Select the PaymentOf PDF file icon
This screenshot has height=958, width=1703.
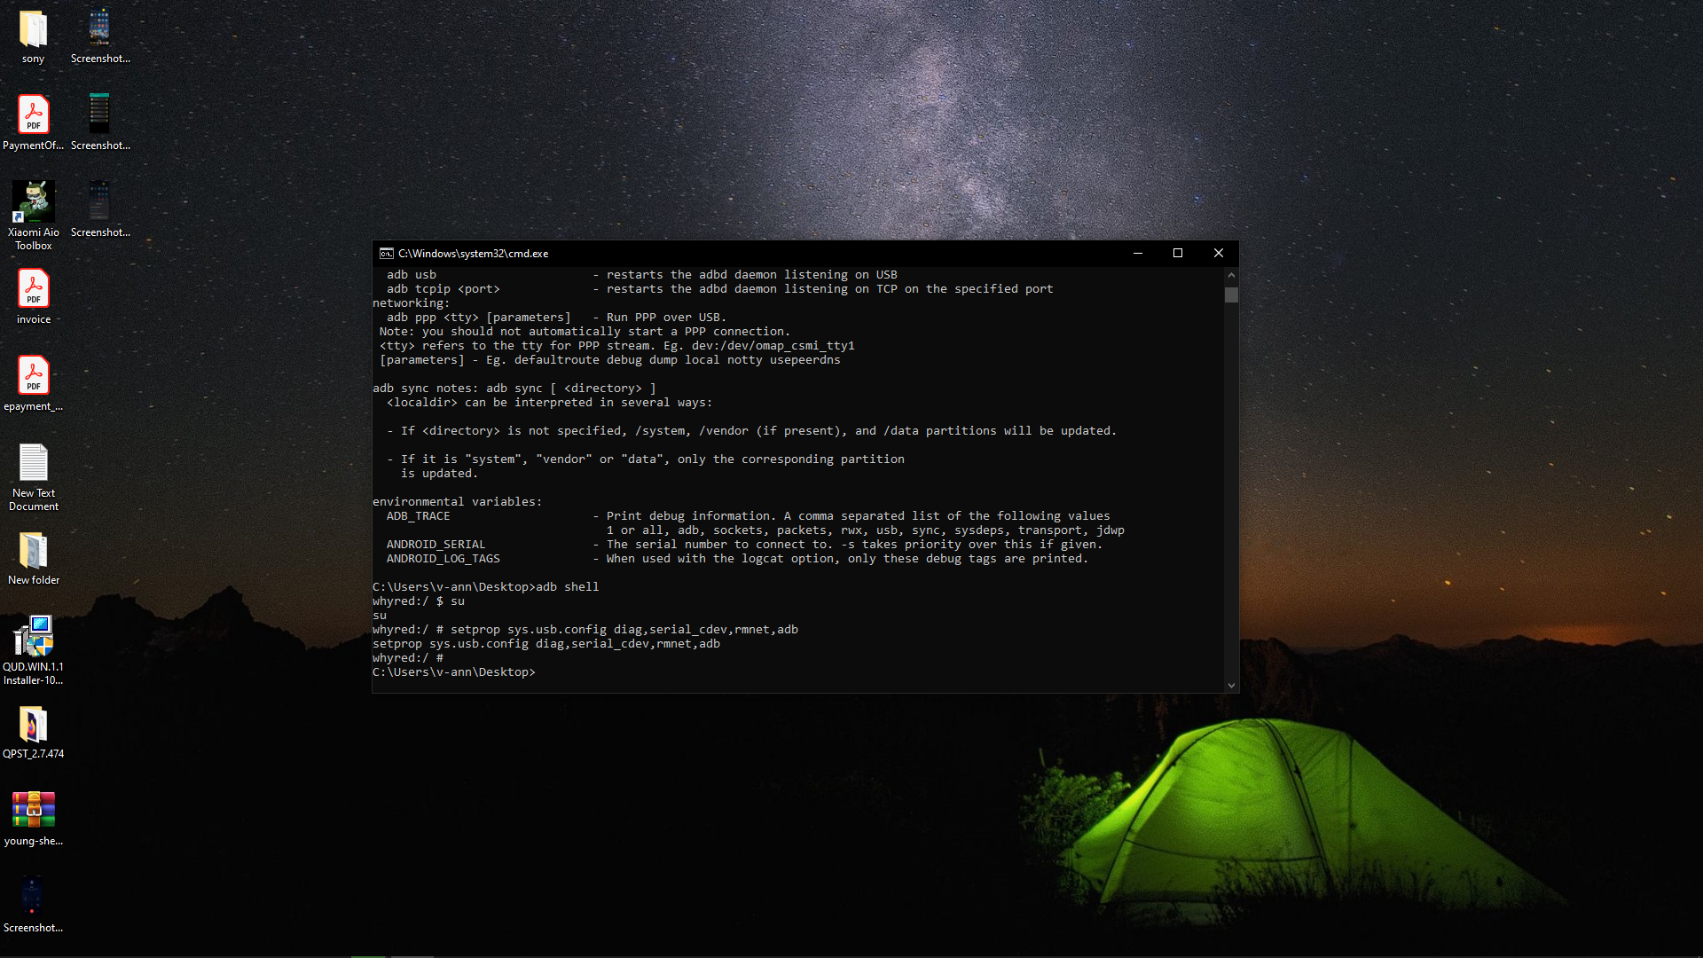(x=33, y=115)
